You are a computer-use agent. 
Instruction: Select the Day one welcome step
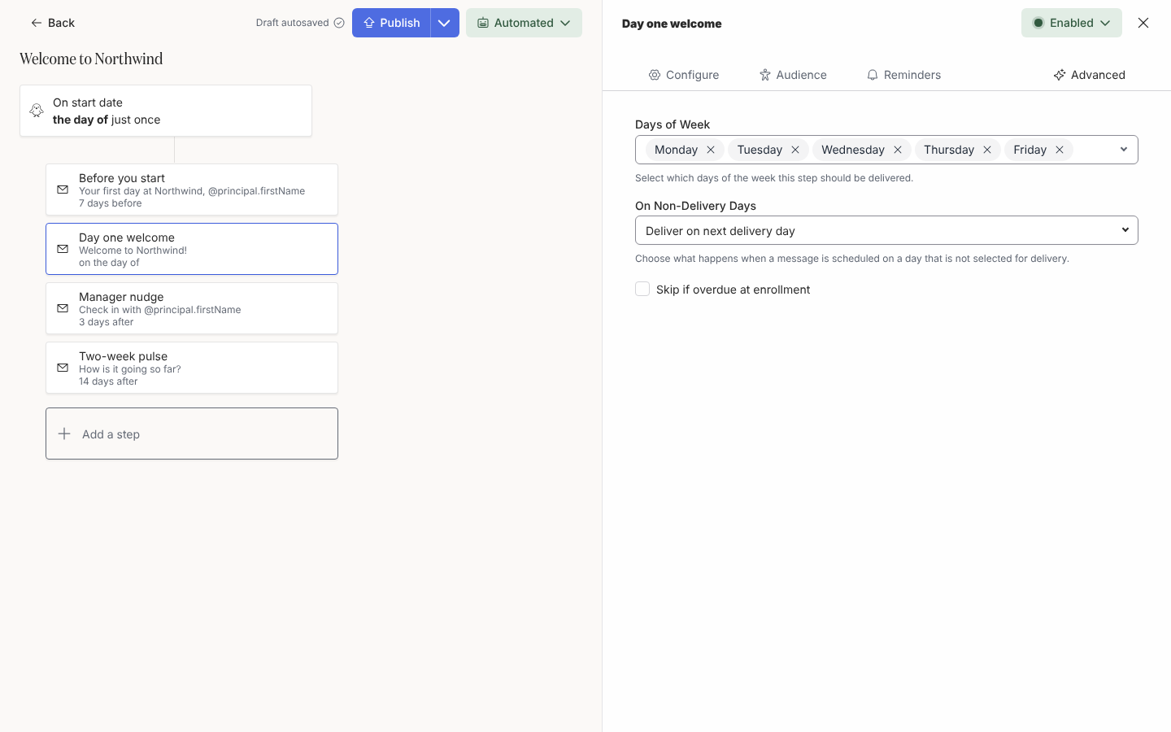[192, 249]
